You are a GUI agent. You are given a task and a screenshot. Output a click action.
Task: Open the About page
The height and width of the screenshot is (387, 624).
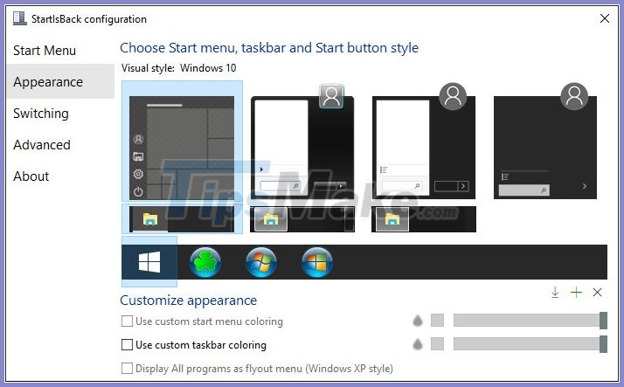click(x=31, y=176)
